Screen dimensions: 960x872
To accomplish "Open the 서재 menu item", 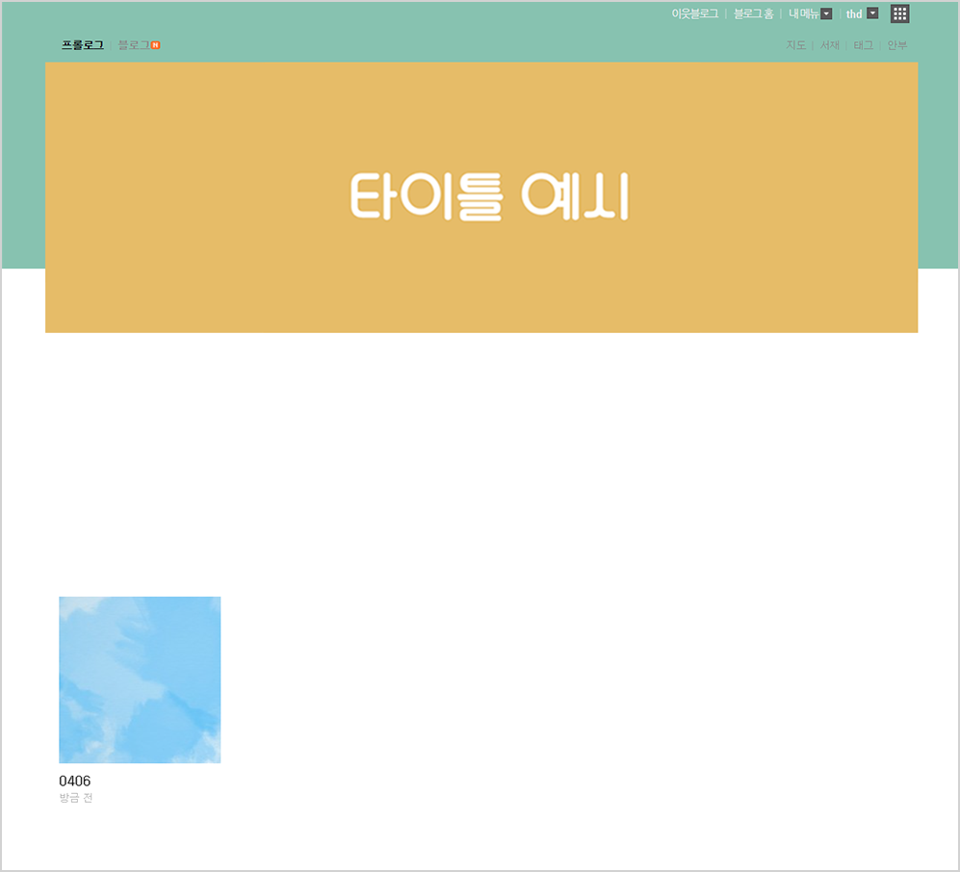I will tap(829, 45).
